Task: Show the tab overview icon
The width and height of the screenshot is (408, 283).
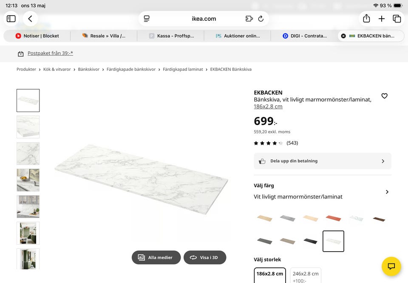Action: point(397,19)
